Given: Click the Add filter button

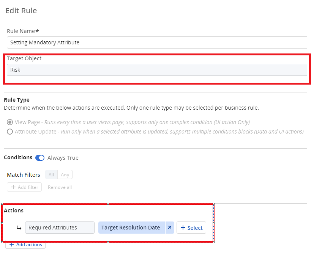Looking at the screenshot, I should coord(24,187).
